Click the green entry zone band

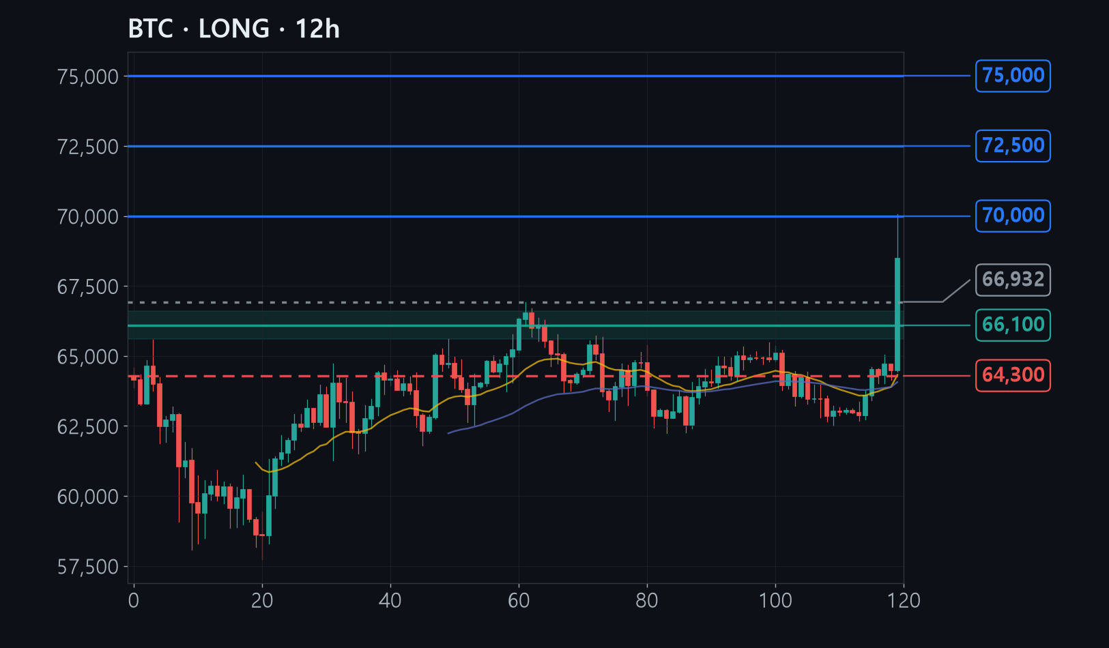tap(515, 325)
